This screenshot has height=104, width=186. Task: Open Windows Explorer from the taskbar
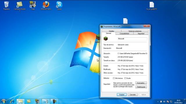click(20, 101)
